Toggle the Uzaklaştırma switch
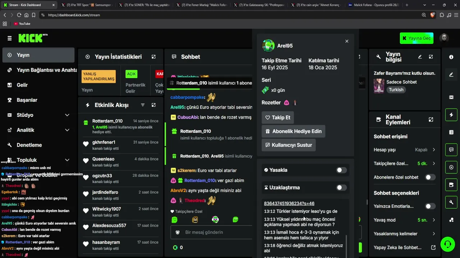Viewport: 460px width, 258px height. click(x=341, y=187)
